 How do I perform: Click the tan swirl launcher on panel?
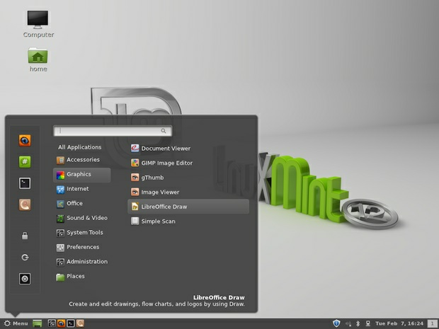pos(80,323)
